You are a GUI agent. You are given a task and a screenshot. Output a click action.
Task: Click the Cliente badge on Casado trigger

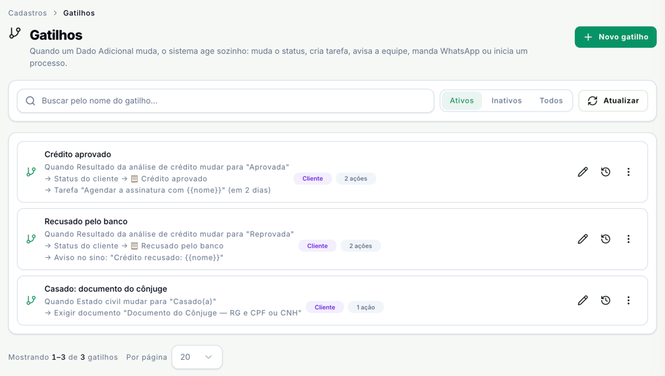coord(325,308)
